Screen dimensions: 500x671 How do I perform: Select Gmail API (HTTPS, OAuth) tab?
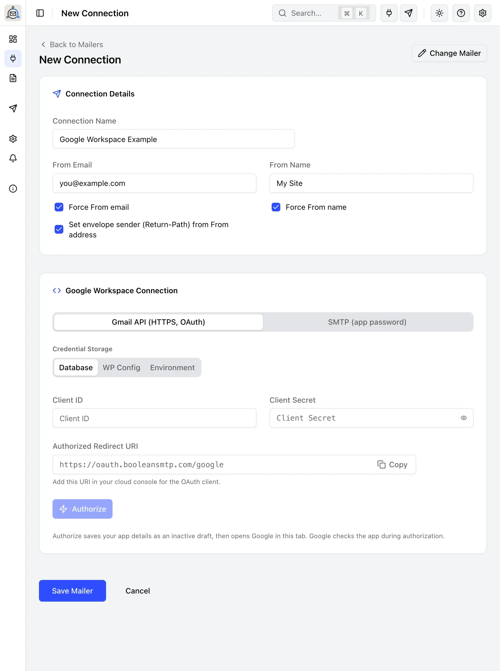158,322
